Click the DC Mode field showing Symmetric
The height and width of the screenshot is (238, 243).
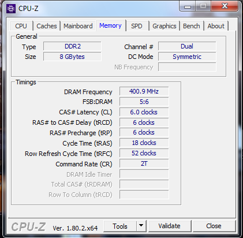pos(187,57)
